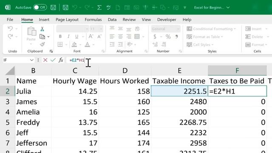272x153 pixels.
Task: Click the Orientation text angle icon
Action: 130,44
